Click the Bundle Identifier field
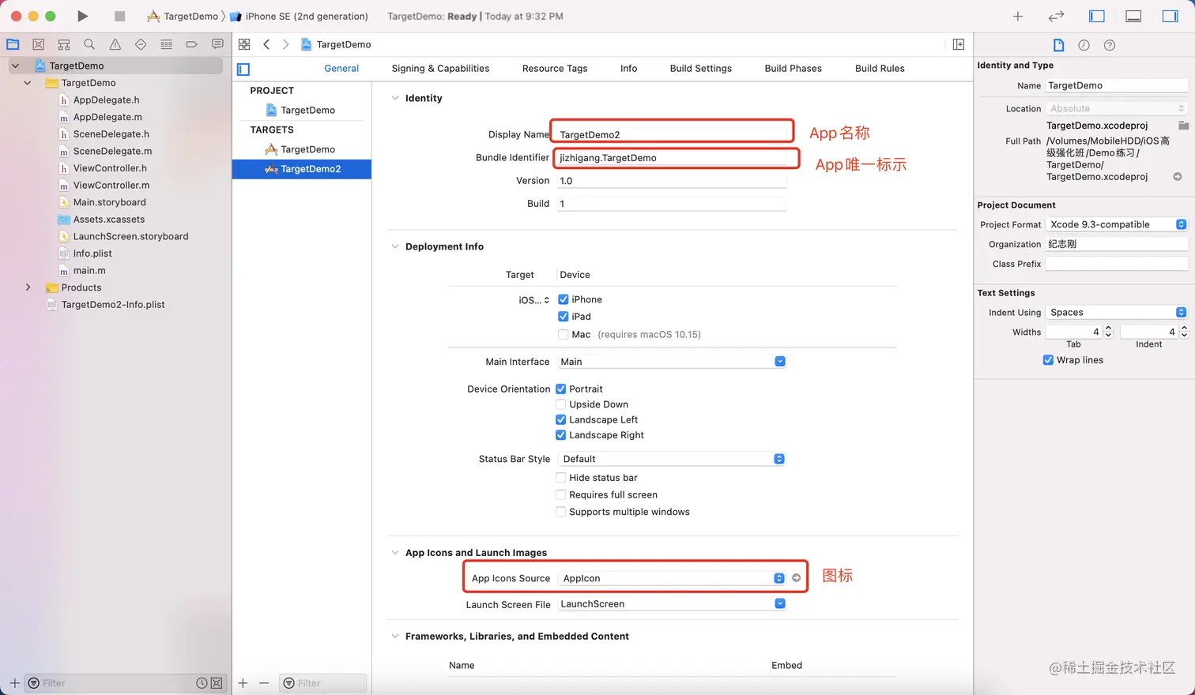The height and width of the screenshot is (695, 1195). [672, 158]
